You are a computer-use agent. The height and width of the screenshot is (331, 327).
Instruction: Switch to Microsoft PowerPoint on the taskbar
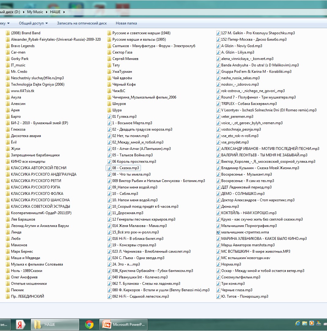pyautogui.click(x=123, y=325)
